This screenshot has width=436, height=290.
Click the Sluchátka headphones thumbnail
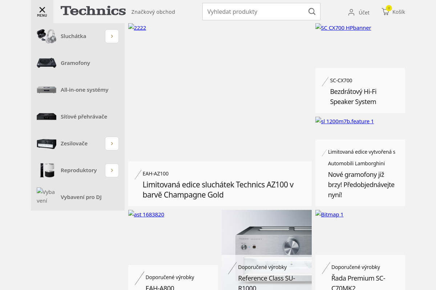[47, 36]
